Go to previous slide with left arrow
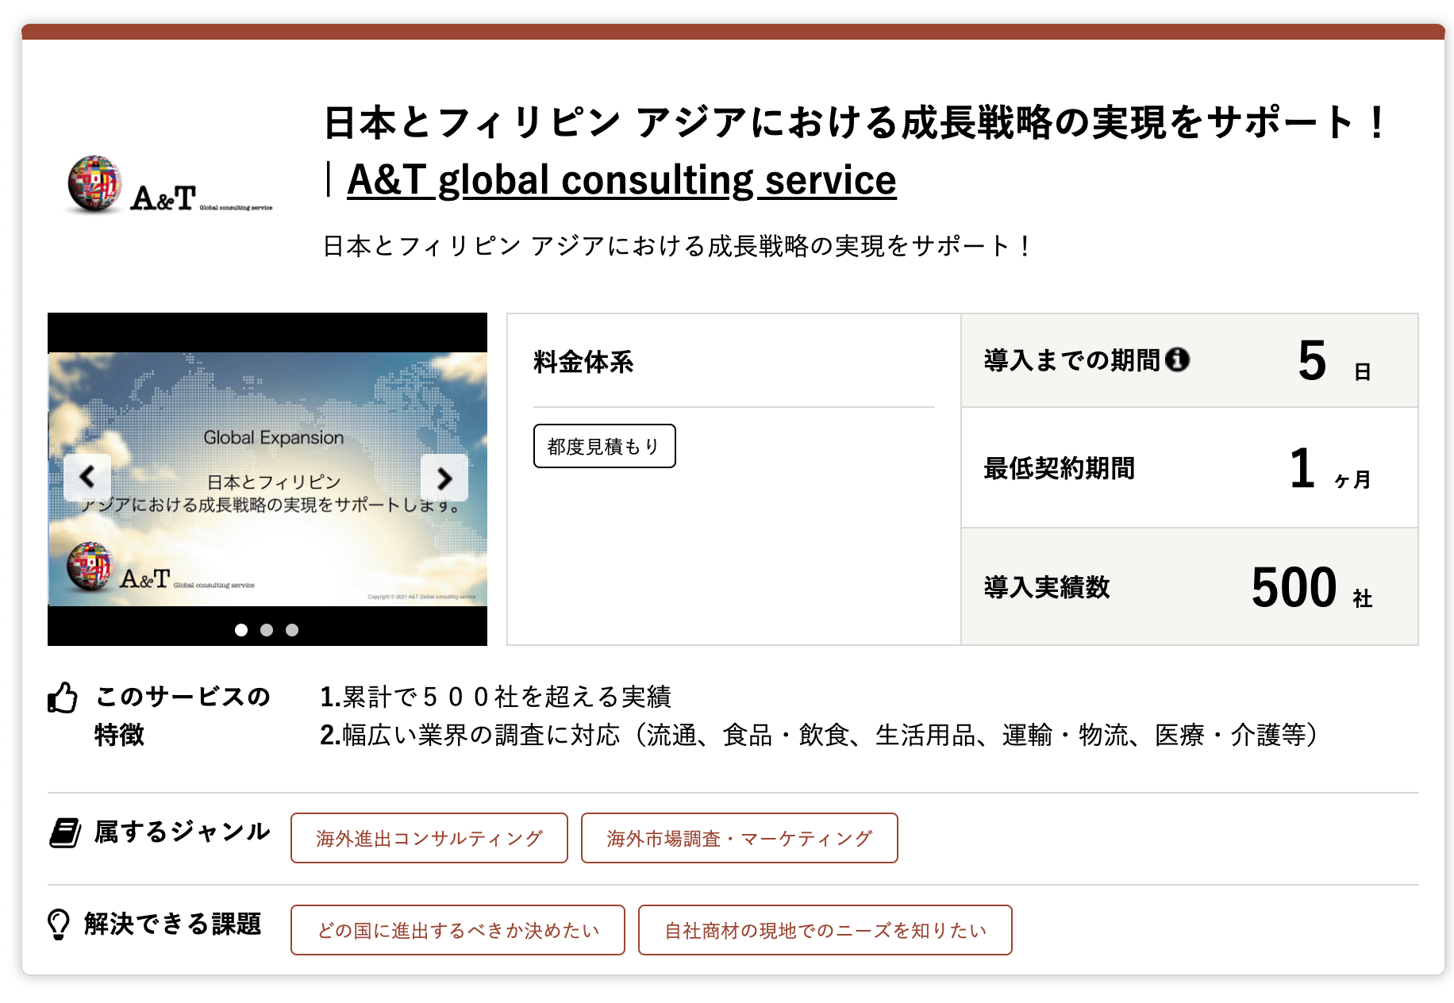1454x1003 pixels. click(87, 477)
